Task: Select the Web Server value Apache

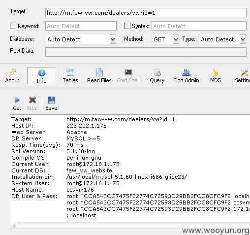Action: [x=77, y=132]
